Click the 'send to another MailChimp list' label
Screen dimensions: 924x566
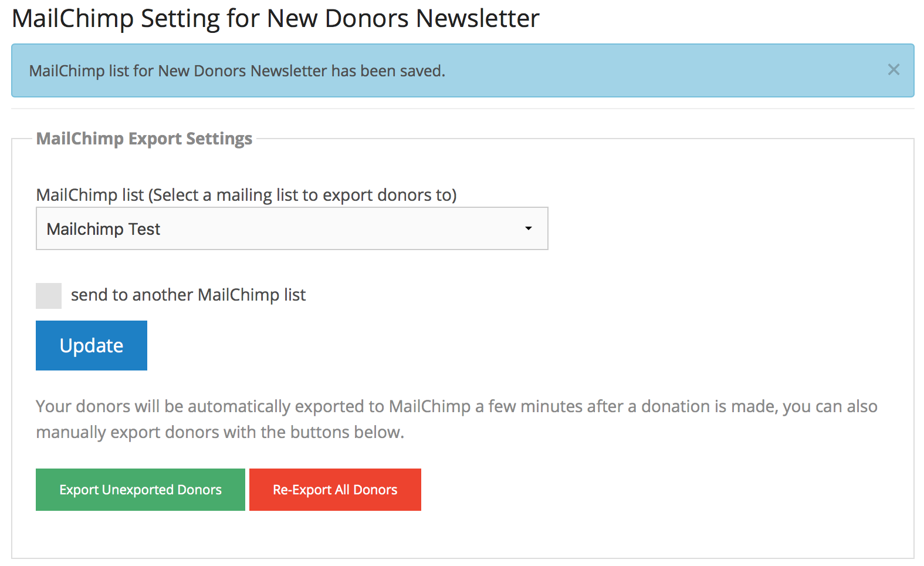pyautogui.click(x=188, y=295)
